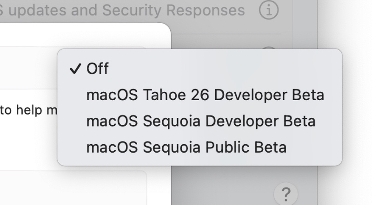Pick macOS Sequoia Public Beta
This screenshot has height=205, width=372.
pyautogui.click(x=186, y=147)
